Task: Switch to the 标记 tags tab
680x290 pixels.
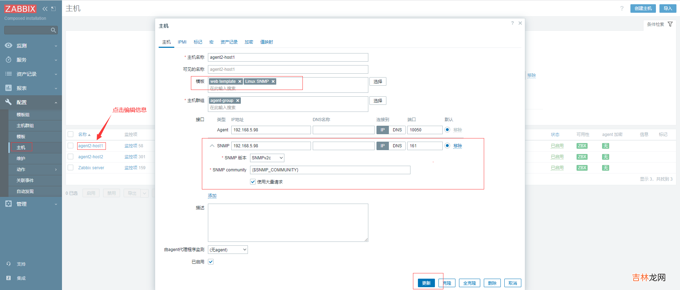Action: tap(198, 42)
